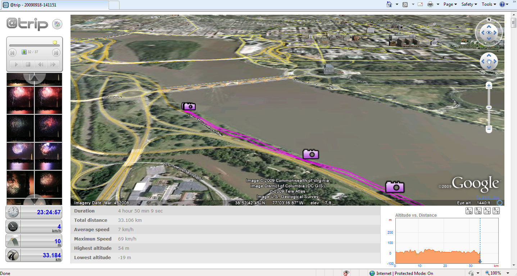Click the Internet Protected Mode status text

(x=404, y=273)
